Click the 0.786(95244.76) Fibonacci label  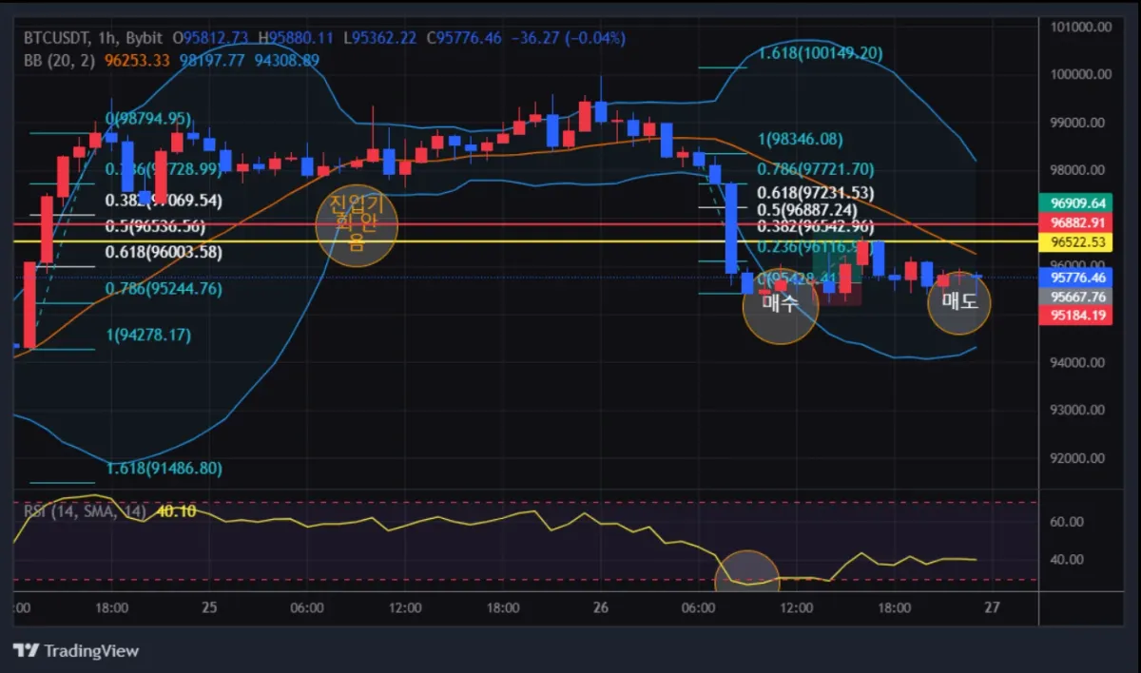click(164, 289)
